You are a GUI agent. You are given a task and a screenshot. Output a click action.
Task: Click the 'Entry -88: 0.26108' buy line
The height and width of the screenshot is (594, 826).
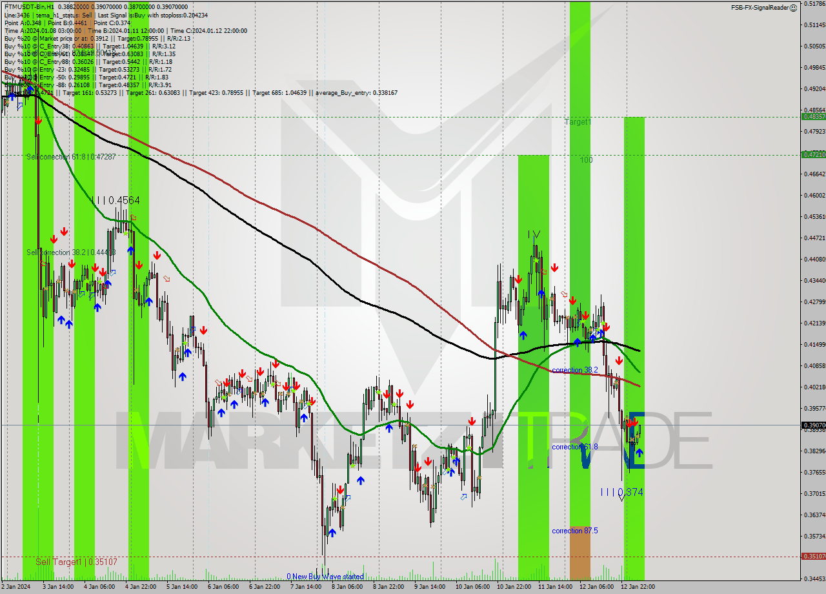(88, 85)
